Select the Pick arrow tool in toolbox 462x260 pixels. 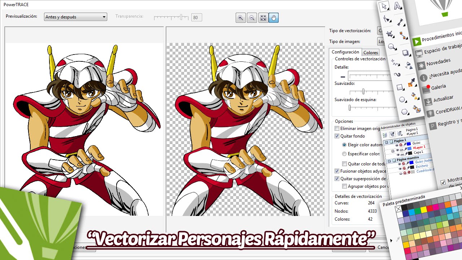click(x=384, y=6)
